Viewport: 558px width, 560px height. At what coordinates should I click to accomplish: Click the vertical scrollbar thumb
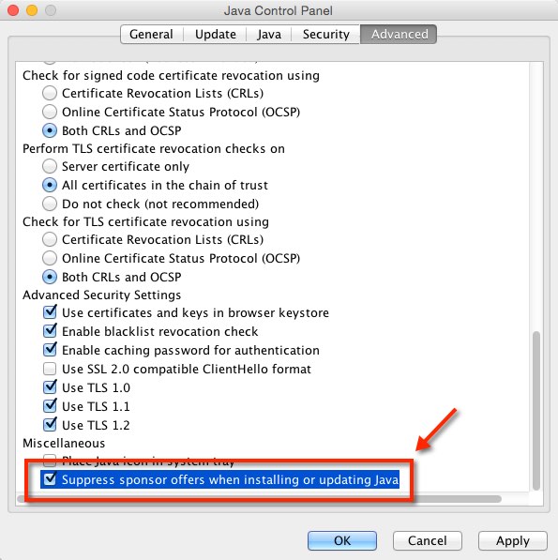tap(535, 411)
